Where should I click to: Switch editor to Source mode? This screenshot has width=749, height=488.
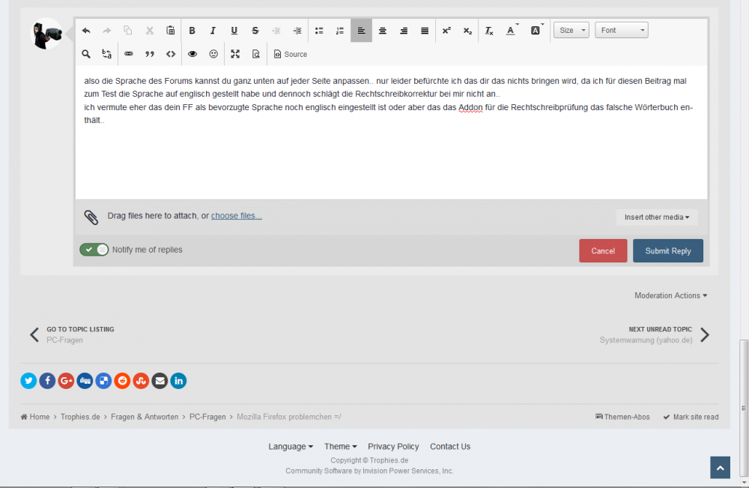click(x=291, y=54)
